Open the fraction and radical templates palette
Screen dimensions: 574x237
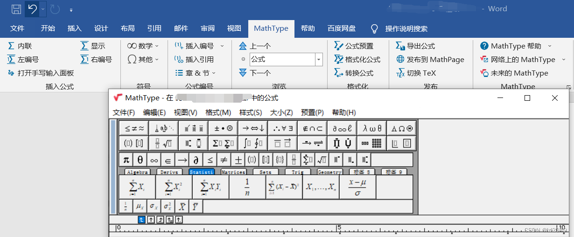click(164, 143)
